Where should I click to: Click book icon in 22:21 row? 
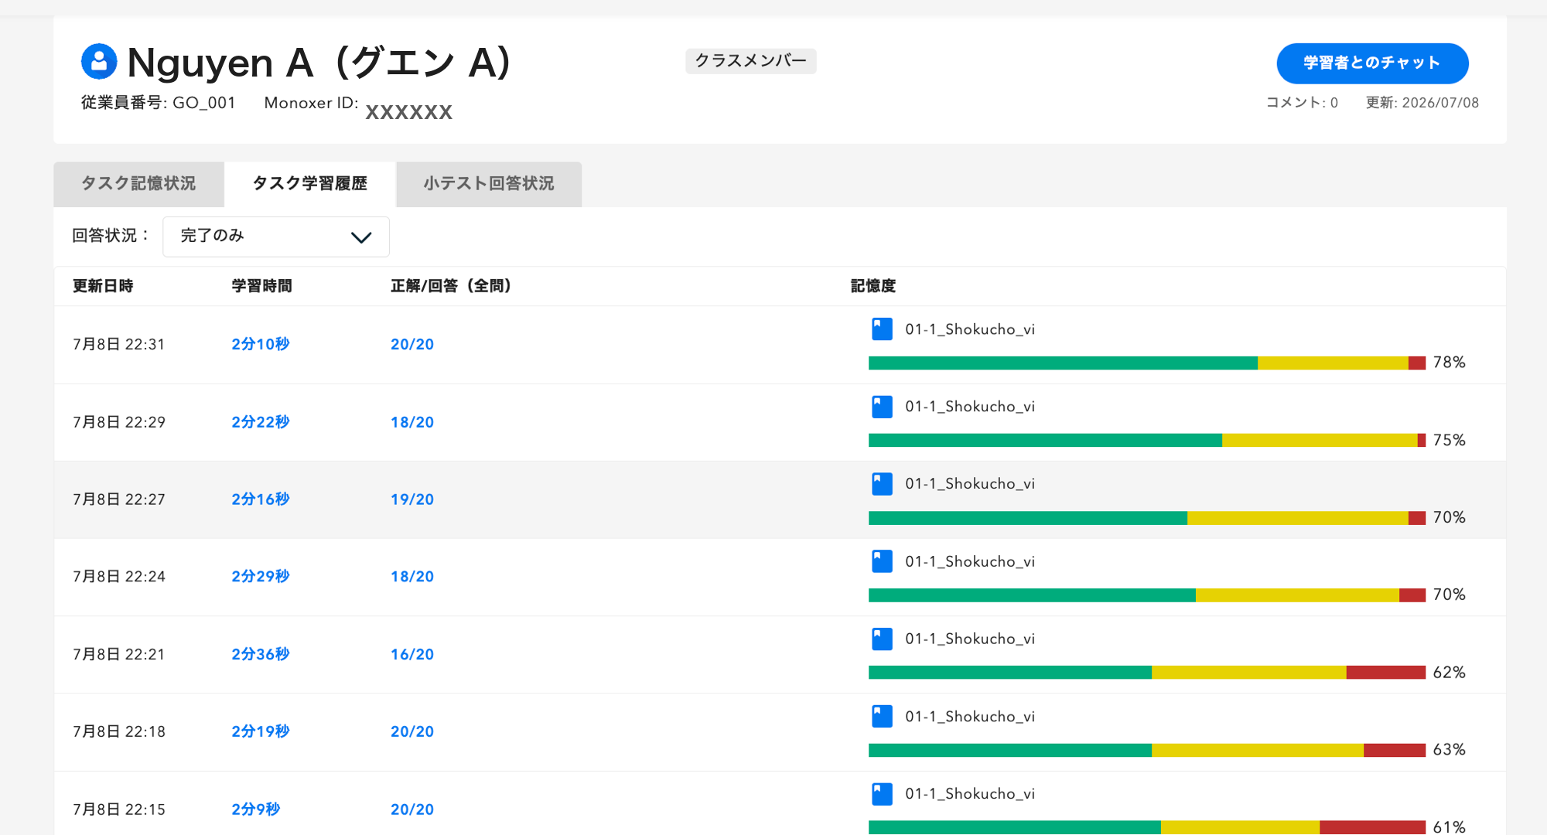[x=882, y=639]
